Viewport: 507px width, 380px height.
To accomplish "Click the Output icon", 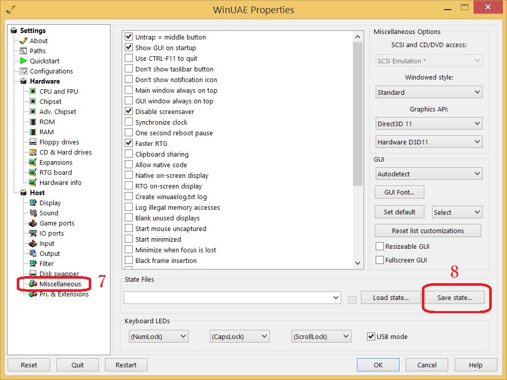I will point(32,253).
